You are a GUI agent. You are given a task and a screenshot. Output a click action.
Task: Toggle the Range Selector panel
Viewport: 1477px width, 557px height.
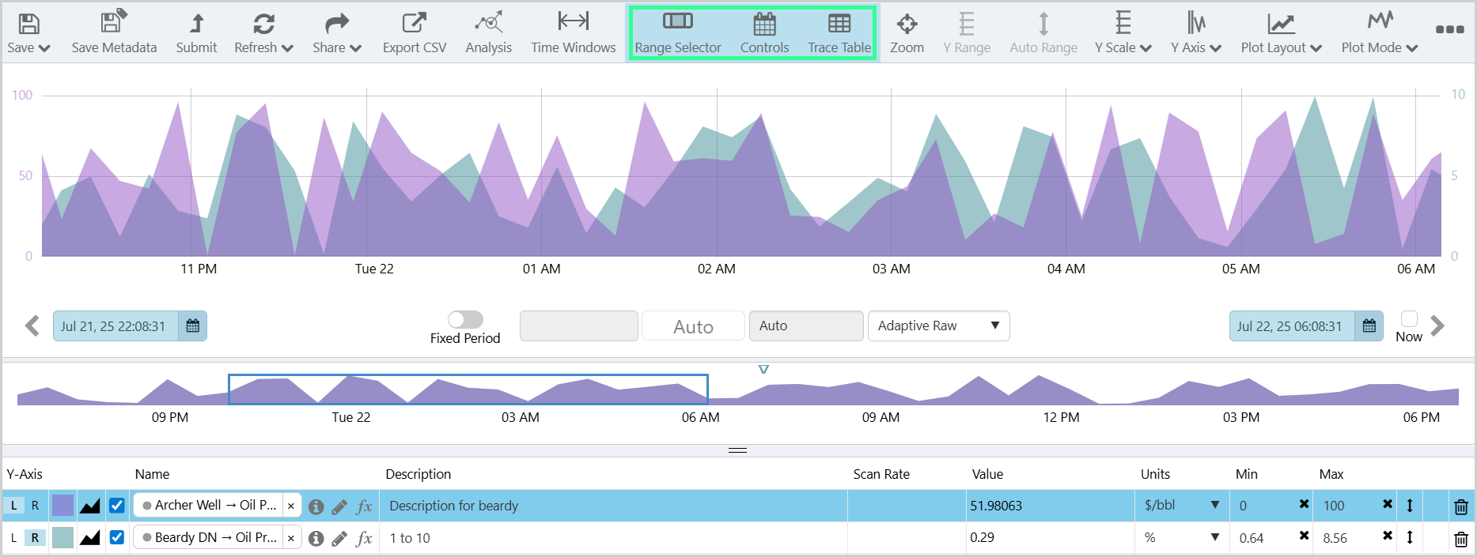677,33
